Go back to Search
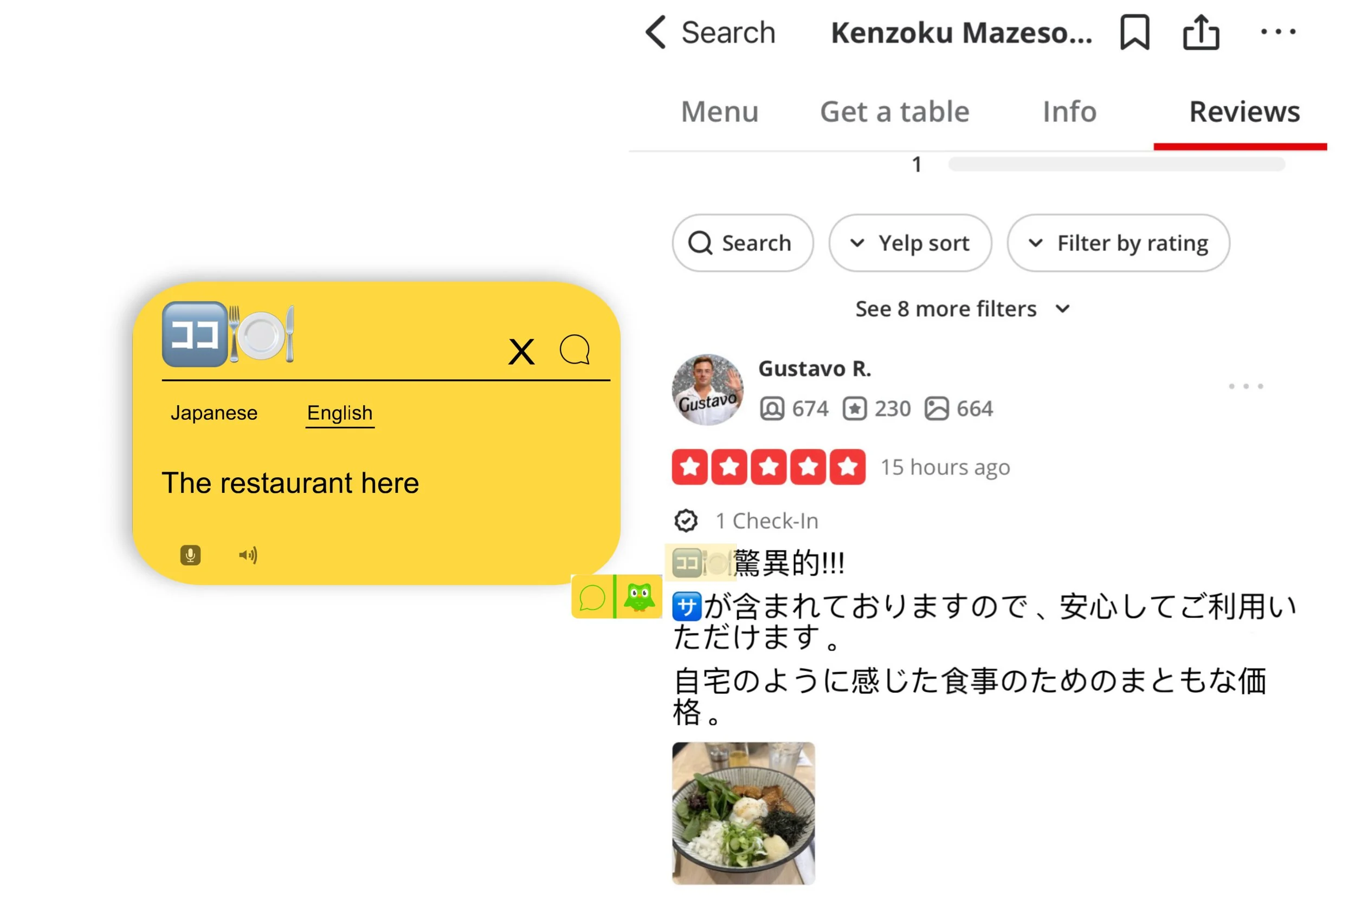This screenshot has height=903, width=1355. [x=711, y=33]
